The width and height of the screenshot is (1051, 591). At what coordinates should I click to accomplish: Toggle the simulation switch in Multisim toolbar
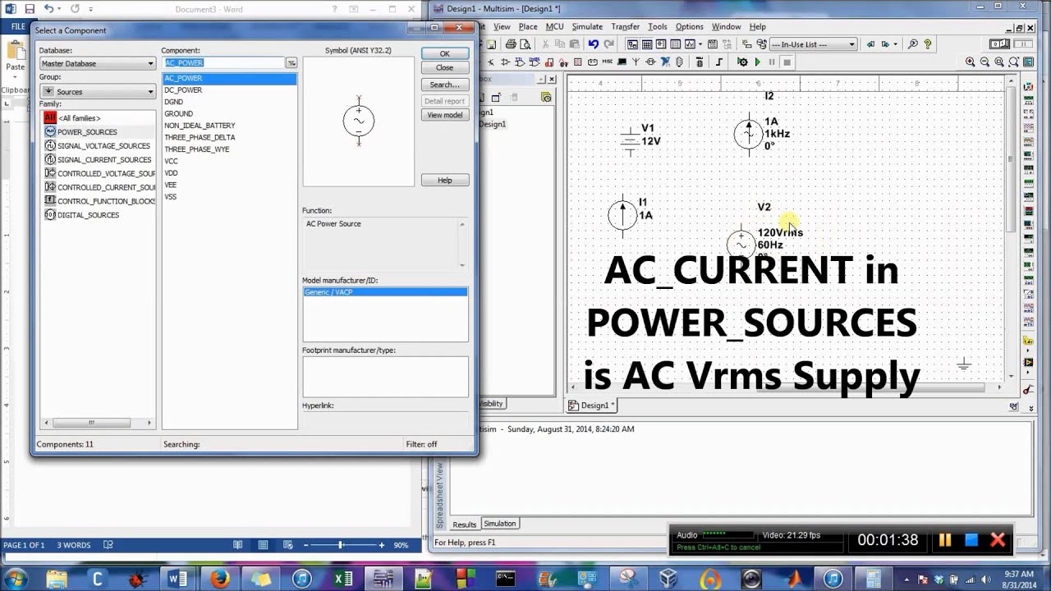coord(999,44)
